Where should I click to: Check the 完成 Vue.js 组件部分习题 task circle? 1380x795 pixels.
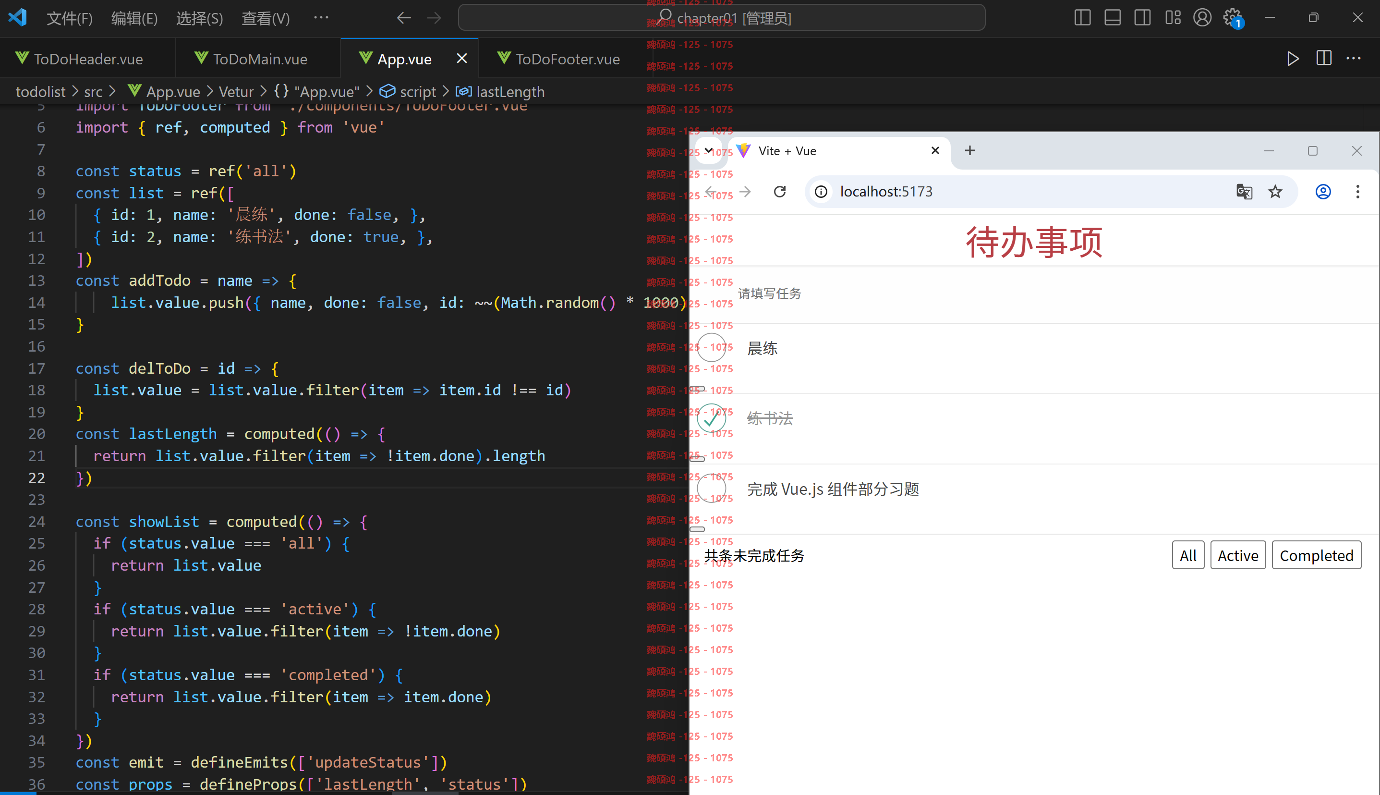pyautogui.click(x=712, y=488)
